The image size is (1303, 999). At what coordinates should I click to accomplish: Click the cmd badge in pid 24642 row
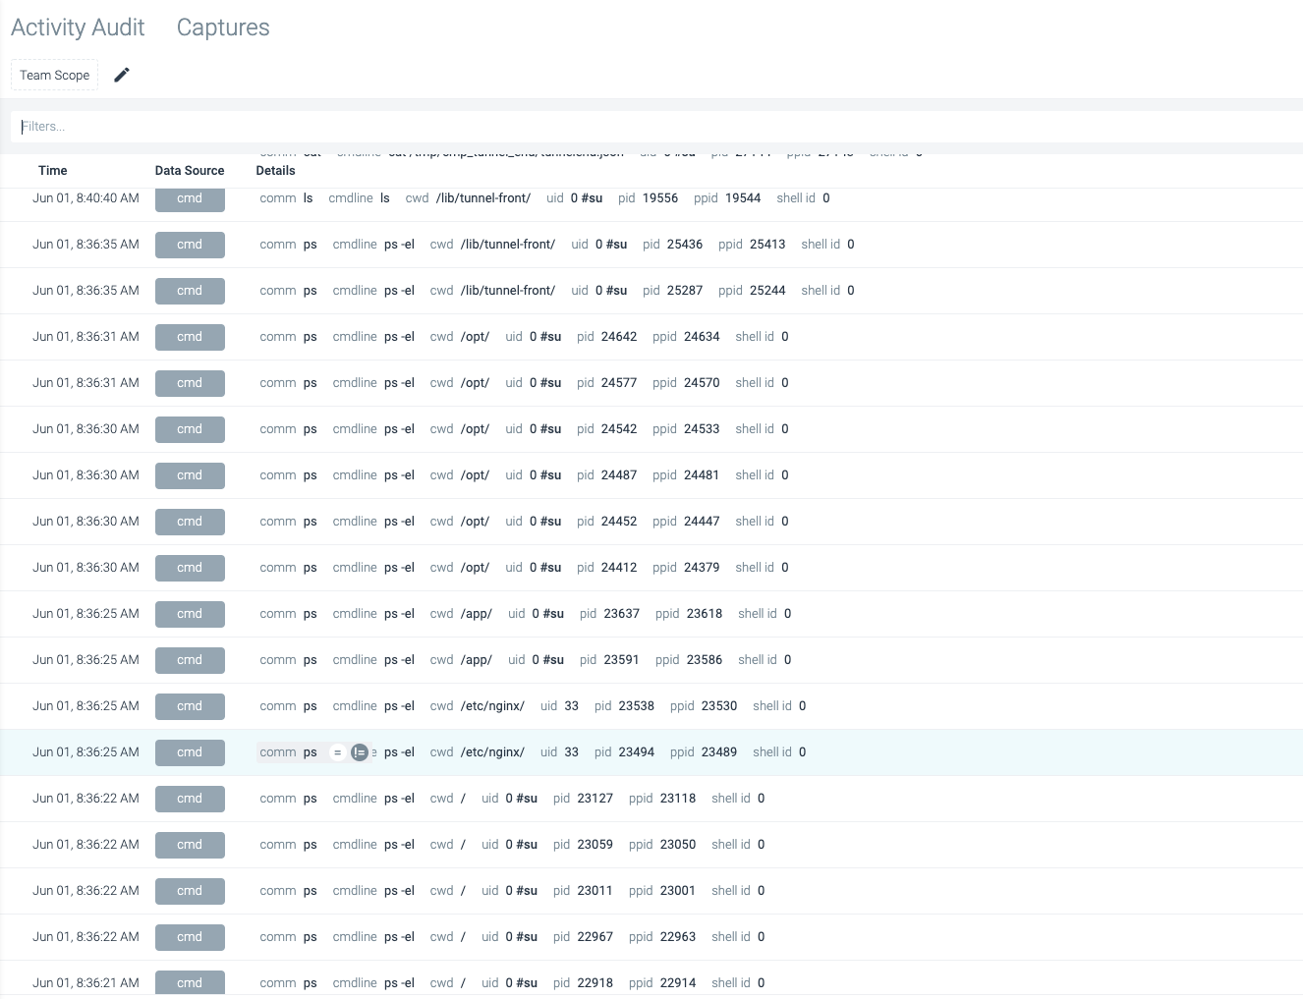pos(190,337)
